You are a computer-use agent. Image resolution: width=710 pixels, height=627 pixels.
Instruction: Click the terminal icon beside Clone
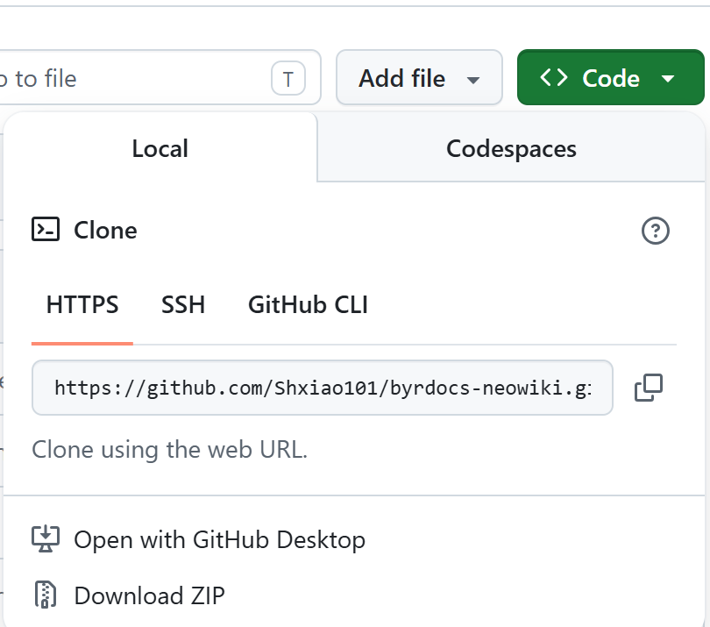click(46, 229)
